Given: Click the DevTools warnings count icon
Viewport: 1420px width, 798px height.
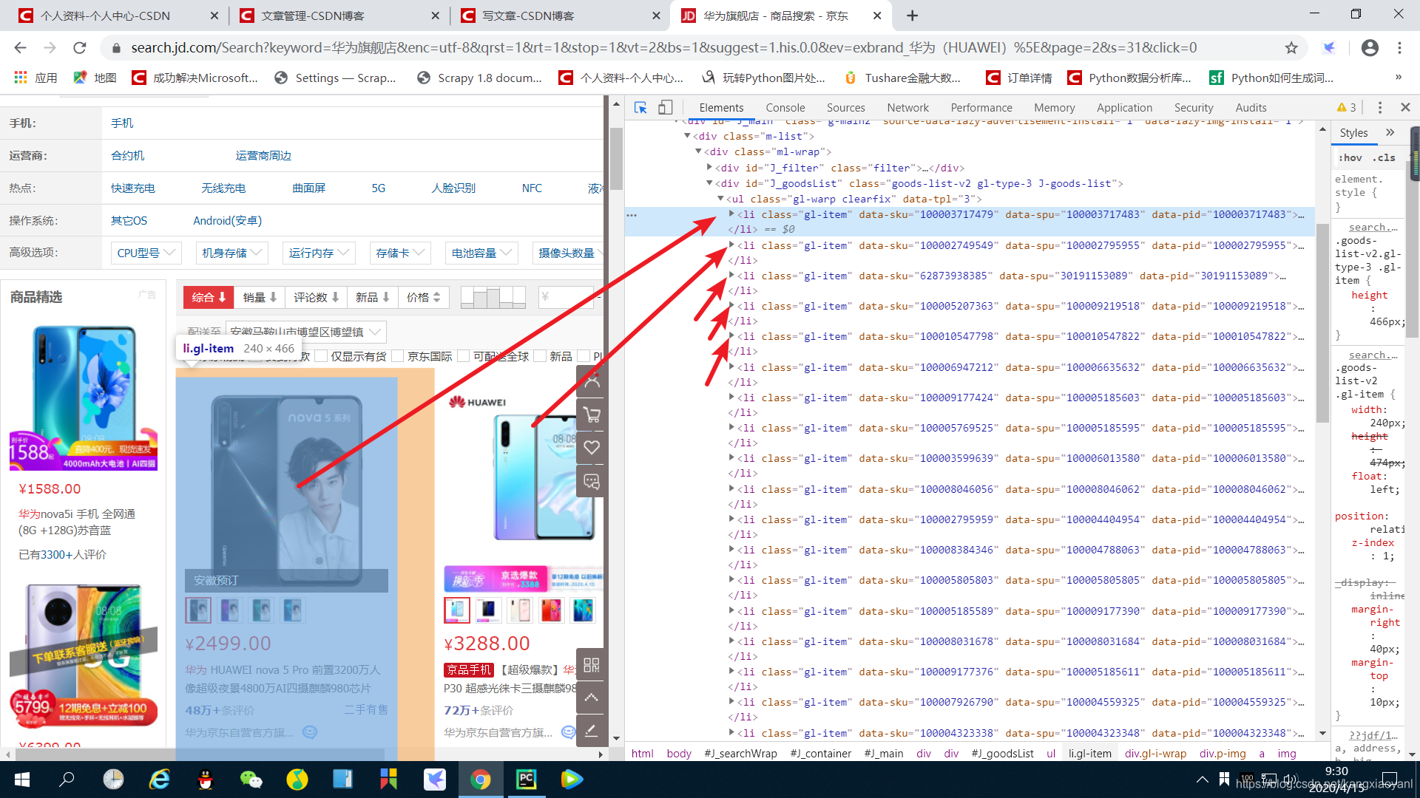Looking at the screenshot, I should (1346, 107).
